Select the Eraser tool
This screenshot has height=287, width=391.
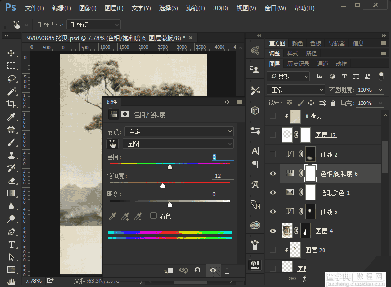[x=11, y=181]
